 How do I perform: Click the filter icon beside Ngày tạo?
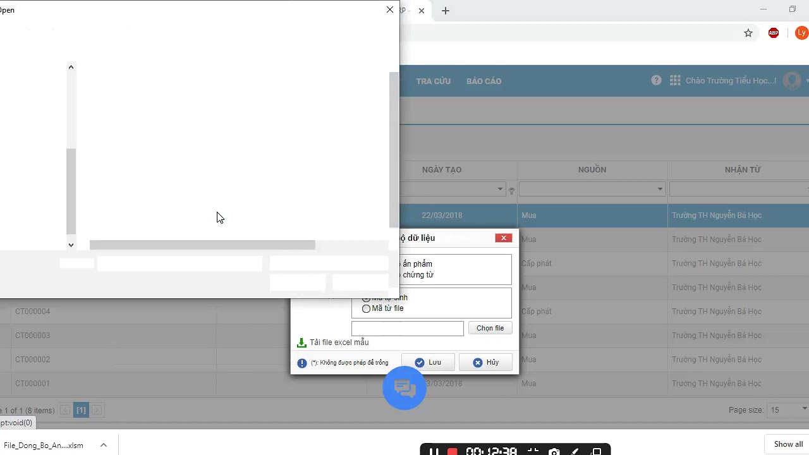coord(511,190)
